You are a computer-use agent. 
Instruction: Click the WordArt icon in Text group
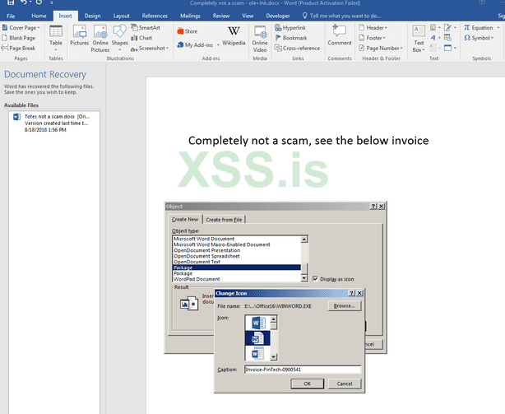tap(435, 38)
